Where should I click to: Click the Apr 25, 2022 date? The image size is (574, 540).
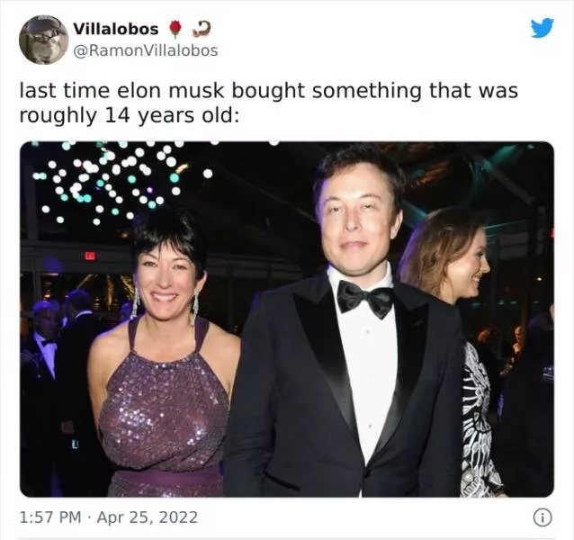[148, 517]
